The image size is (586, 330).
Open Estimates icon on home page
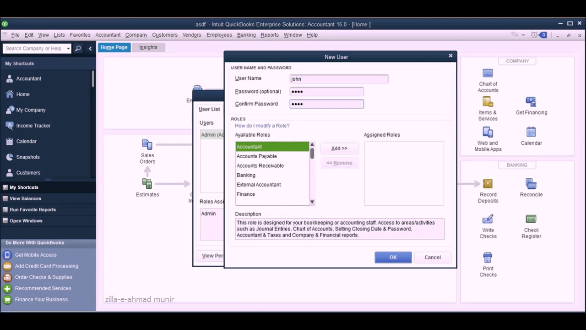pos(147,184)
